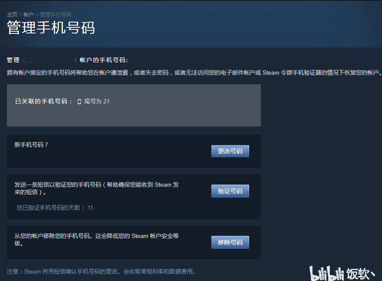Click the phone icon beside 尾号为 21
382x281 pixels.
[79, 102]
